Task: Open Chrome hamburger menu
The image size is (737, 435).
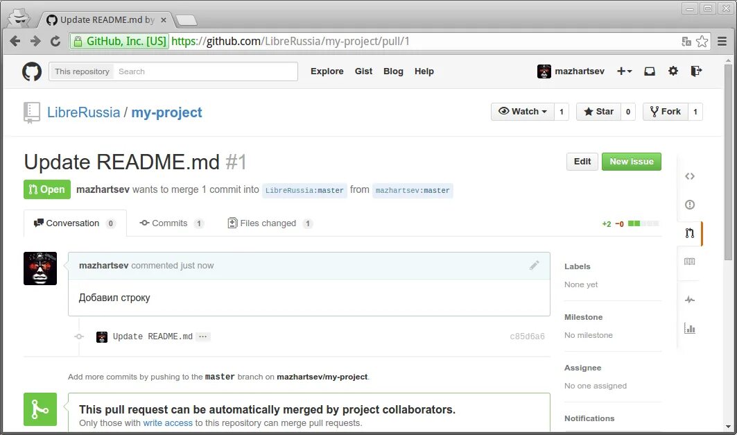Action: (722, 42)
